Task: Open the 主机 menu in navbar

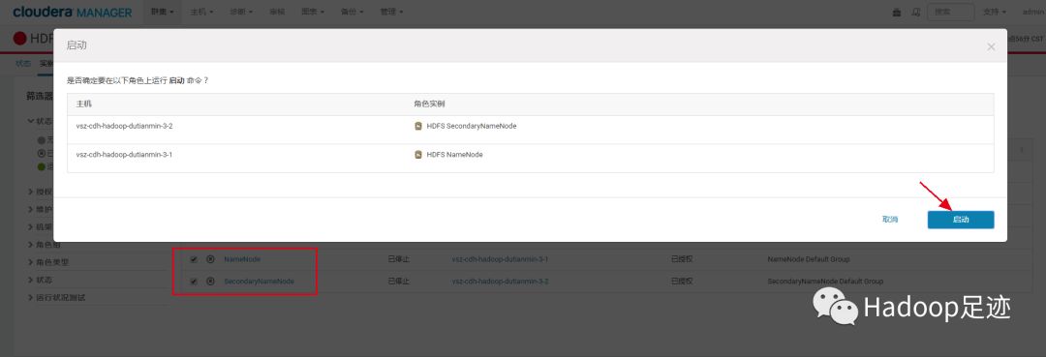Action: (x=201, y=12)
